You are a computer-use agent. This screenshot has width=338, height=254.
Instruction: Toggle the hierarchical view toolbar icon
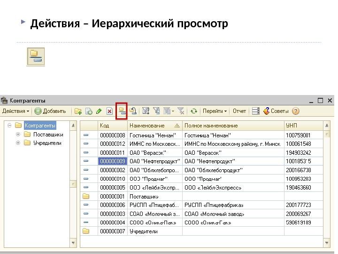pos(122,111)
